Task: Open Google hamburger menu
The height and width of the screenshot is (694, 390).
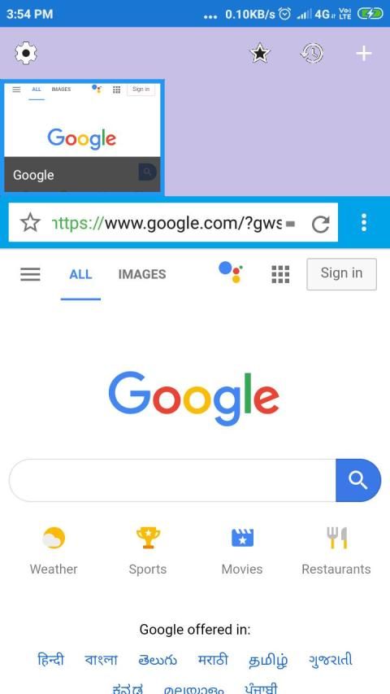Action: tap(31, 274)
